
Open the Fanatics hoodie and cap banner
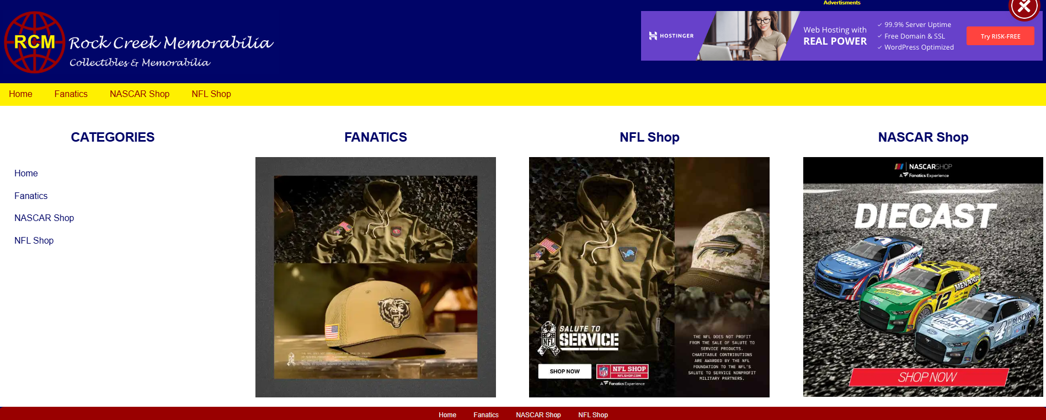[376, 277]
